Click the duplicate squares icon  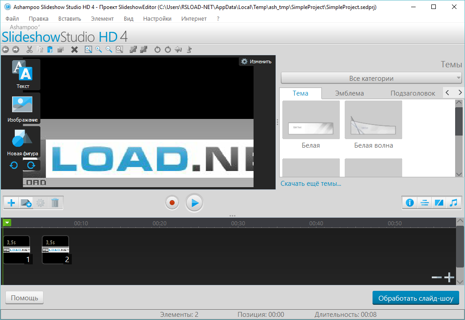pyautogui.click(x=61, y=49)
